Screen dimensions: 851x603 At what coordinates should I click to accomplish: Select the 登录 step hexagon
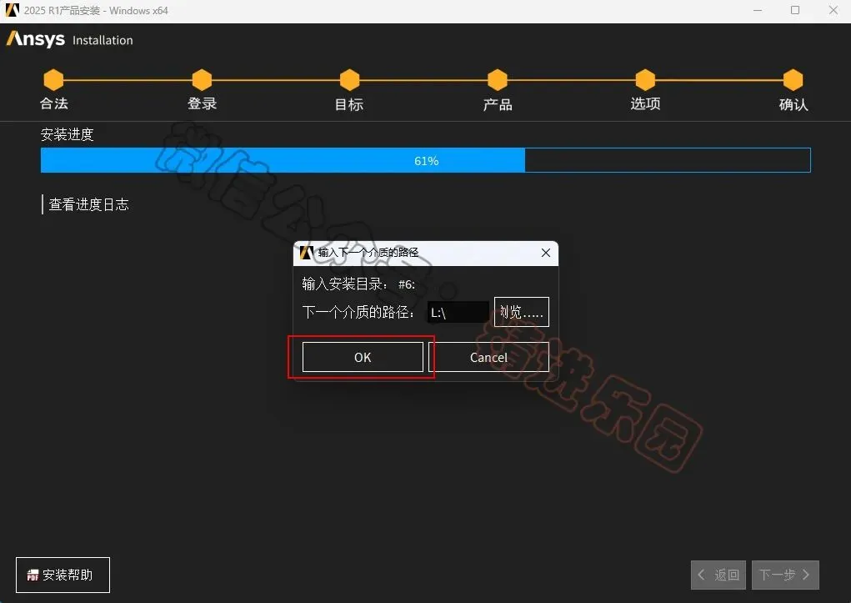point(202,80)
